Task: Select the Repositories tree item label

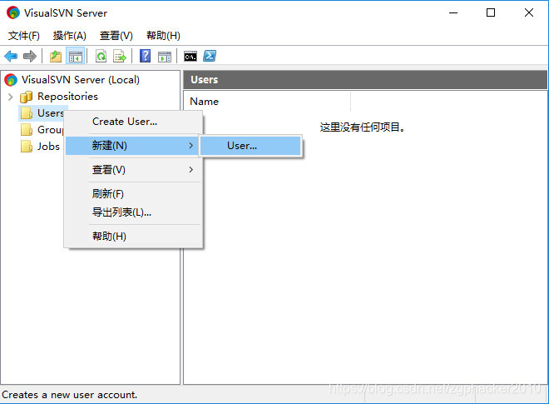Action: point(67,97)
